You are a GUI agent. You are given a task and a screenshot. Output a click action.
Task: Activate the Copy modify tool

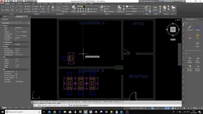pos(27,9)
